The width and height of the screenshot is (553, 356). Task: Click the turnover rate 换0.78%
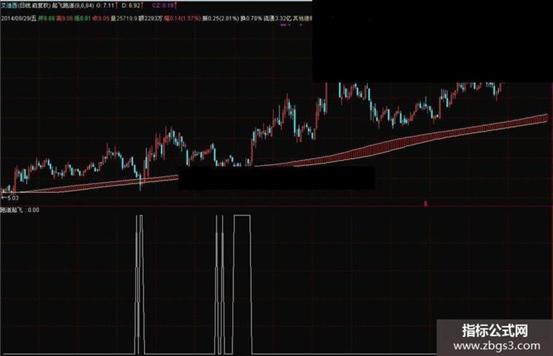point(251,18)
